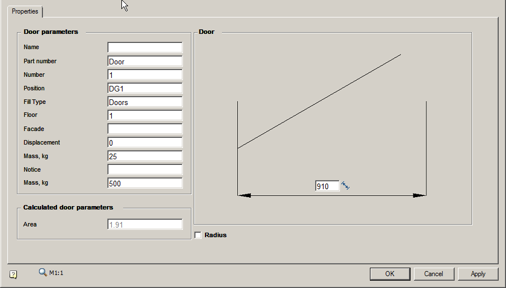
Task: Focus the empty Notice input field
Action: click(145, 169)
